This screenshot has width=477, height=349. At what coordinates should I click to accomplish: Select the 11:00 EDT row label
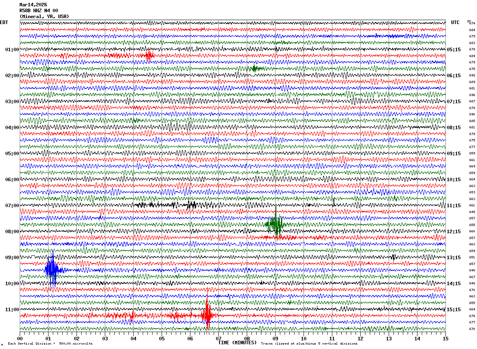(12, 310)
